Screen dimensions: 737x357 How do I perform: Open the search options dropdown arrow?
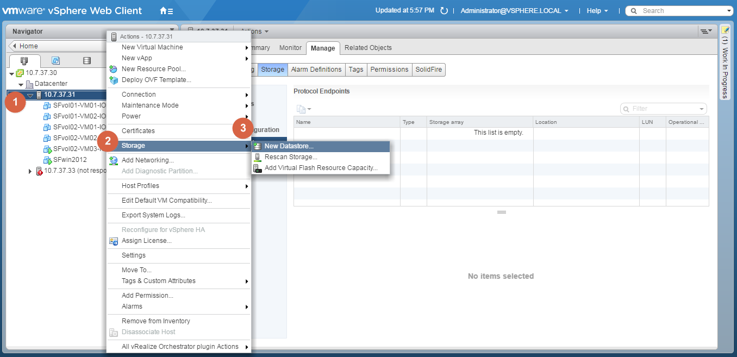pos(729,11)
